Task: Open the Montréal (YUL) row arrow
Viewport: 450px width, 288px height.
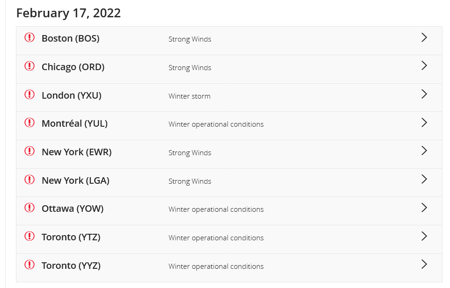Action: (424, 122)
